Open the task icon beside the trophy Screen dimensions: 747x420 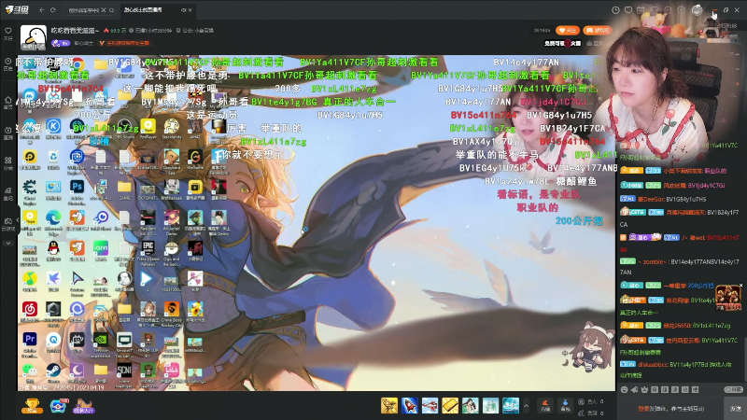coord(58,406)
